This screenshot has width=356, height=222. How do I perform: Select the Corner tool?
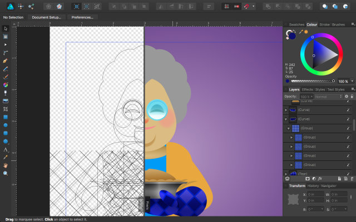point(6,53)
